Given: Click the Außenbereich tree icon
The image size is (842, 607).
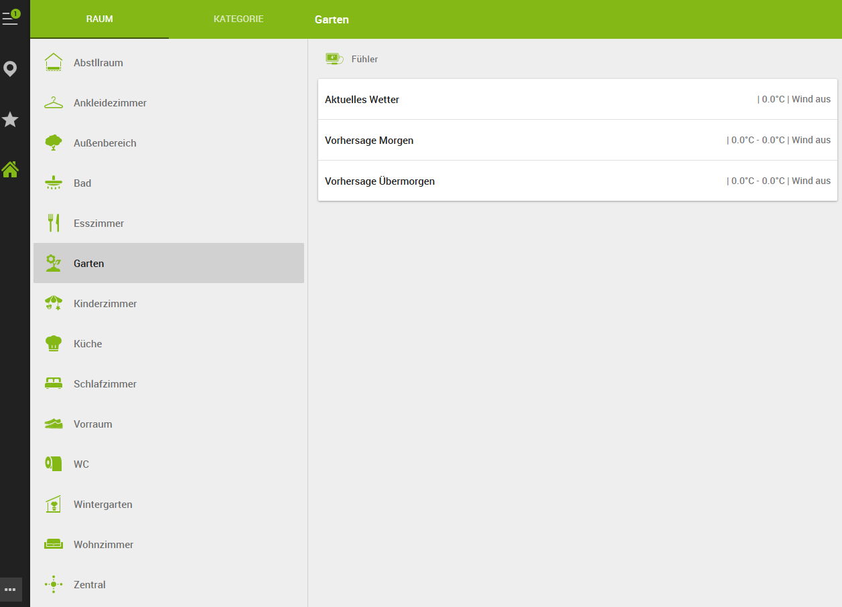Looking at the screenshot, I should (54, 143).
